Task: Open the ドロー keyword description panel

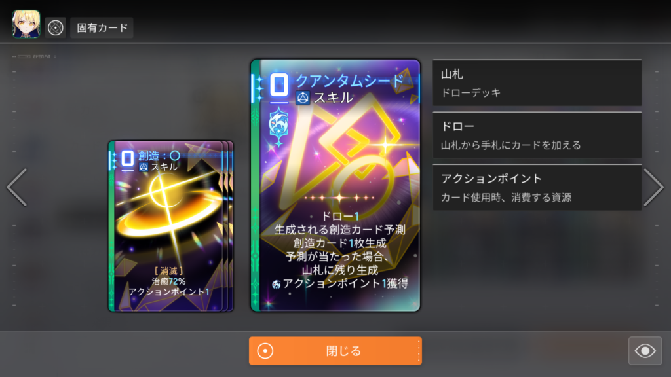Action: 537,135
